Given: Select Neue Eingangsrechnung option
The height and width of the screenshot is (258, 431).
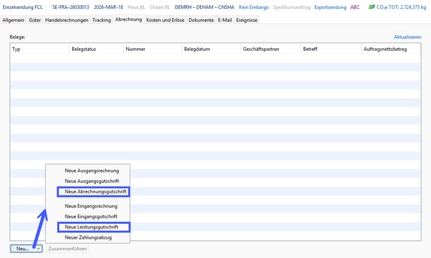Looking at the screenshot, I should point(91,206).
